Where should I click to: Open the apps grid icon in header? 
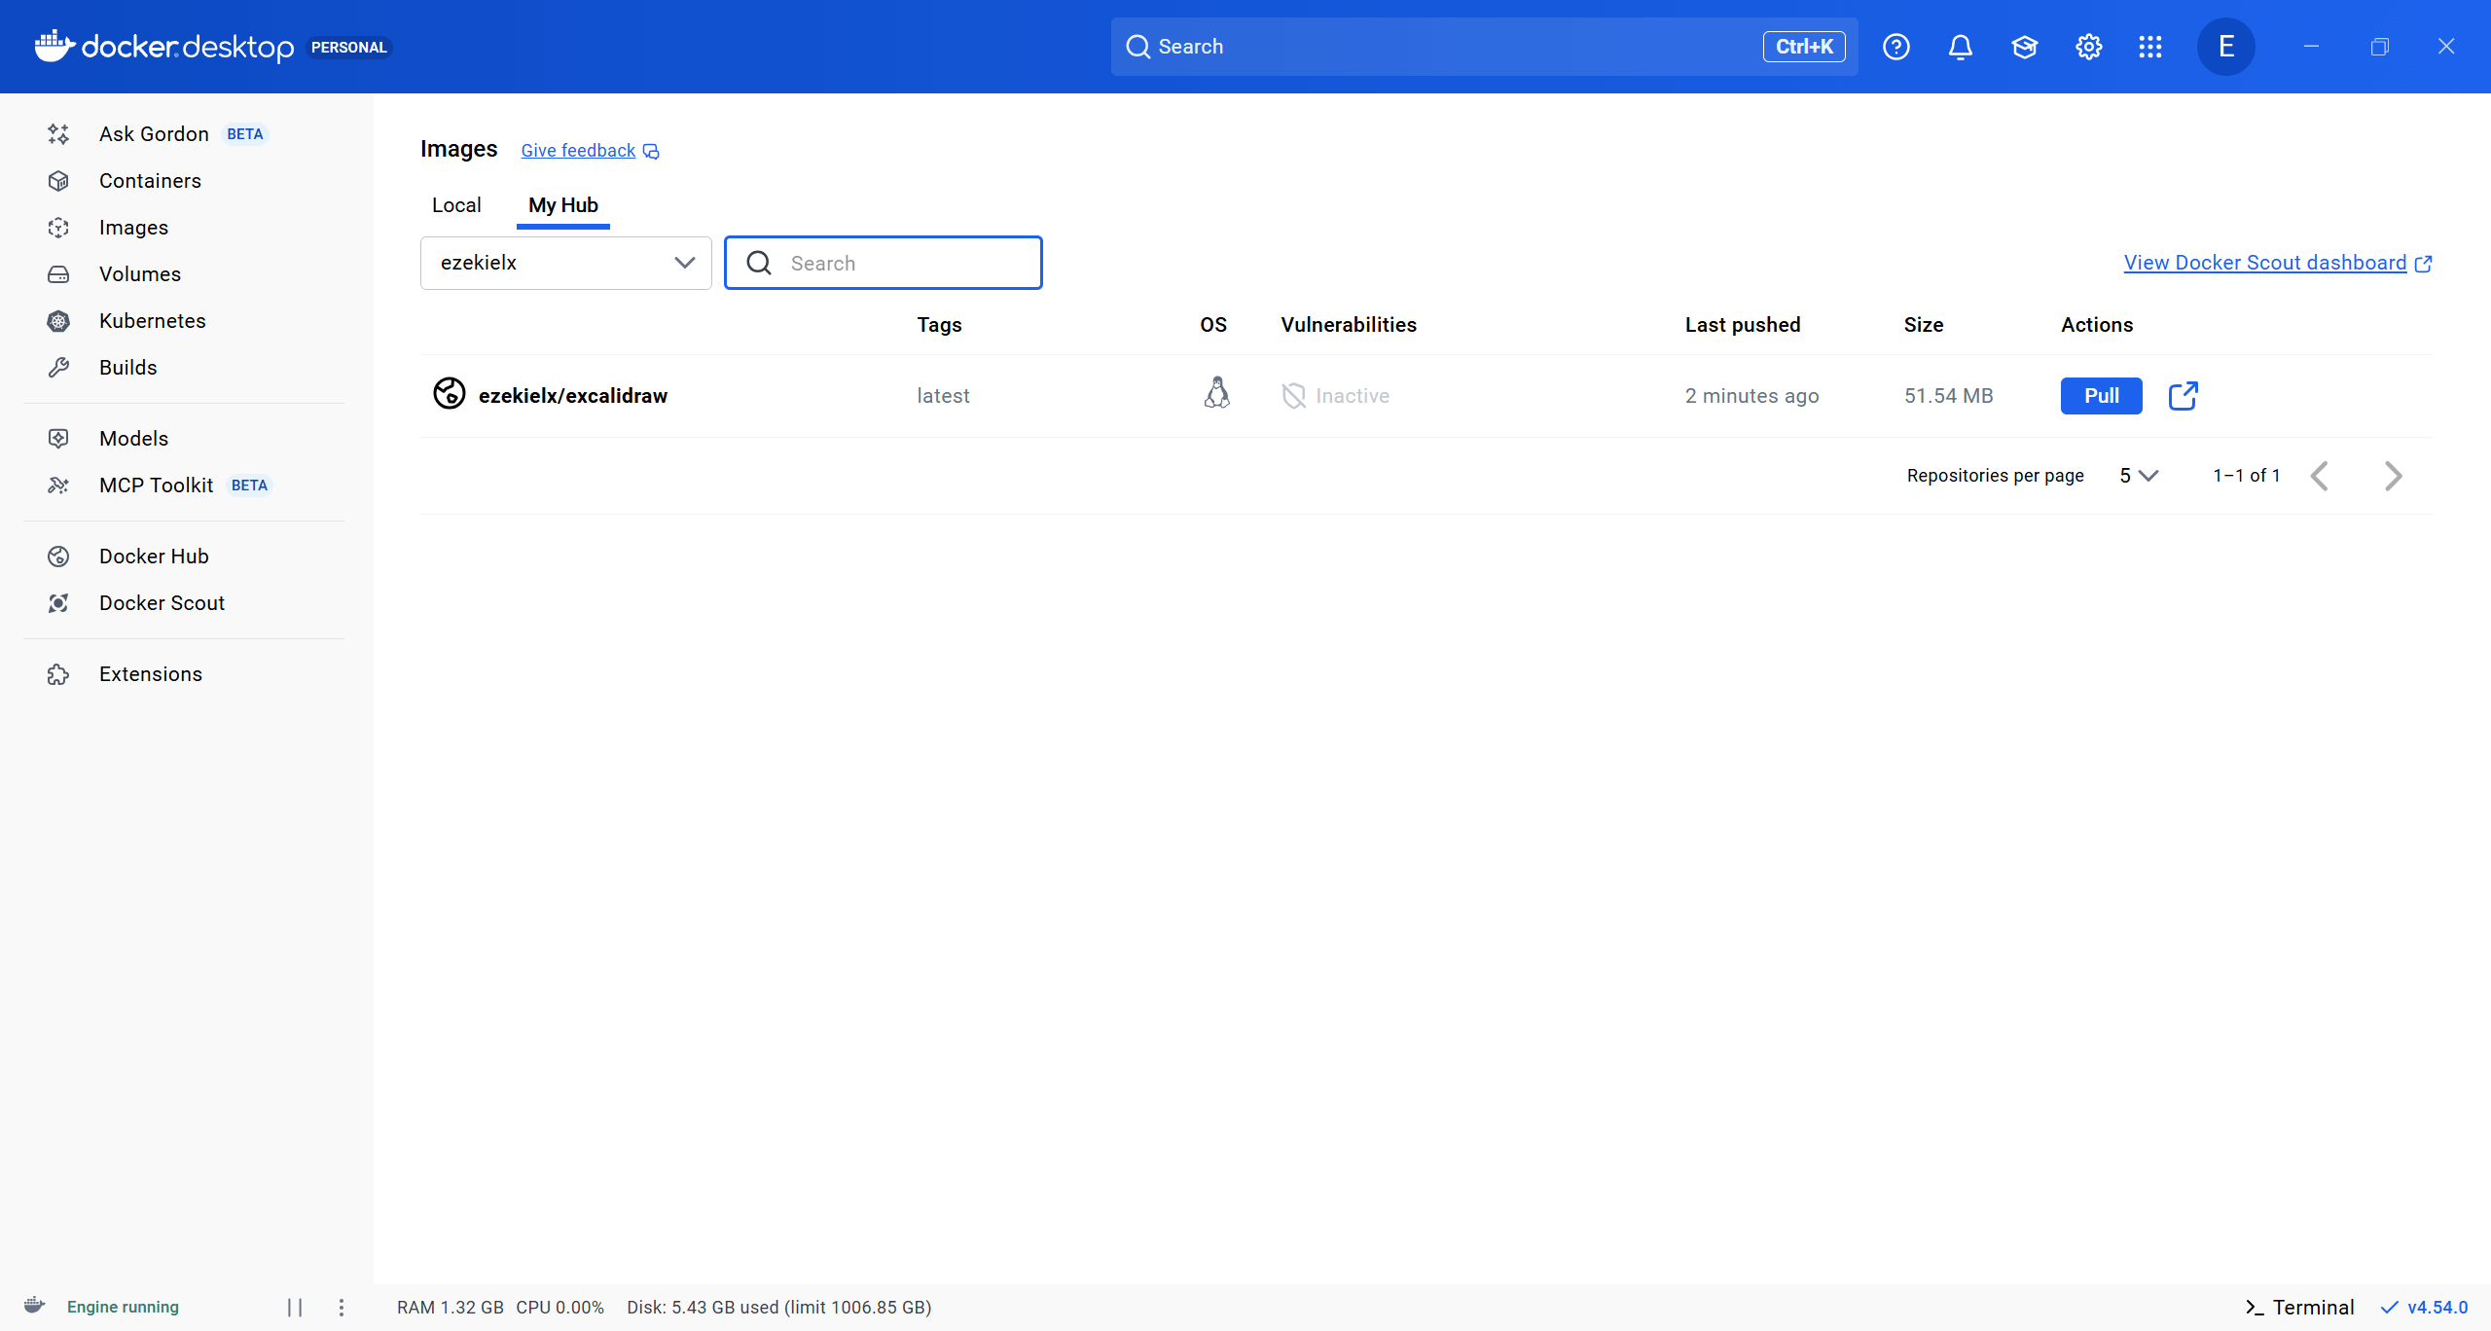pyautogui.click(x=2150, y=47)
